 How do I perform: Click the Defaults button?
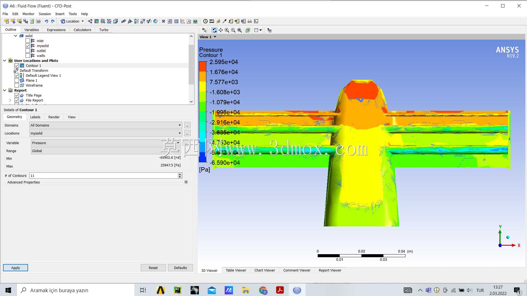pos(180,268)
